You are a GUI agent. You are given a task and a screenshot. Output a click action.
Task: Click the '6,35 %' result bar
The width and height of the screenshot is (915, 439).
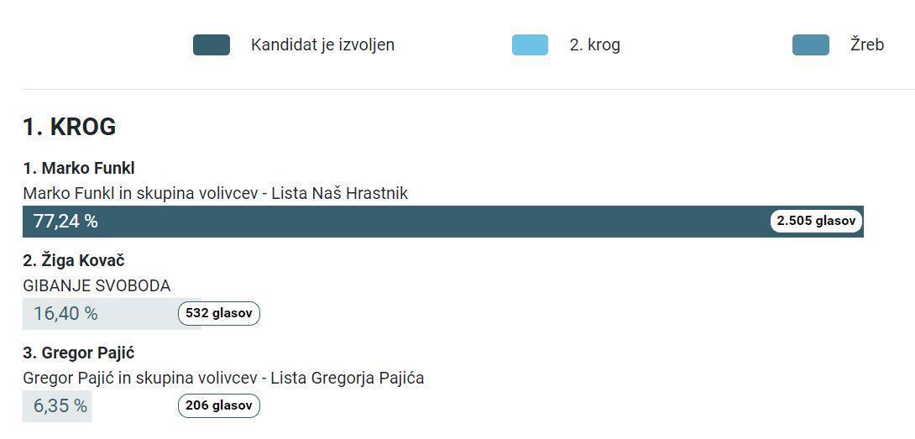point(57,406)
